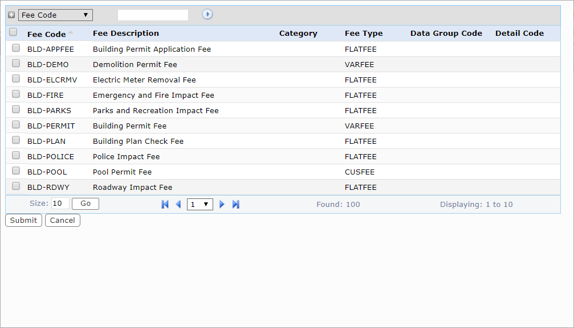574x328 pixels.
Task: Toggle the select-all checkbox in header
Action: coord(14,32)
